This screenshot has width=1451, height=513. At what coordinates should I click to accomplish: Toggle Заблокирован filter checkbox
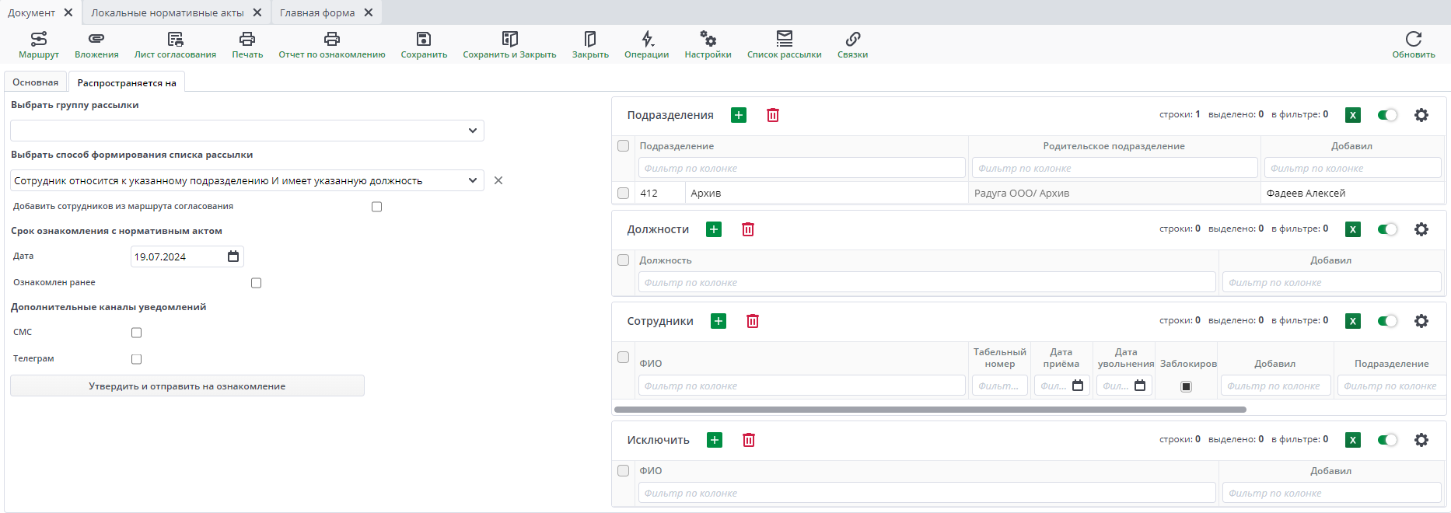click(x=1187, y=386)
